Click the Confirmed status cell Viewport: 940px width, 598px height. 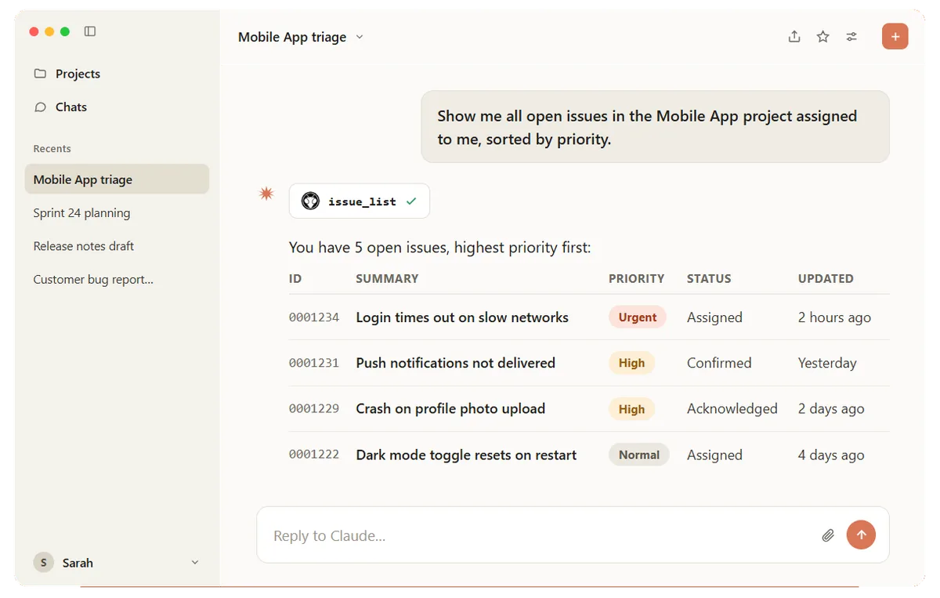coord(719,363)
